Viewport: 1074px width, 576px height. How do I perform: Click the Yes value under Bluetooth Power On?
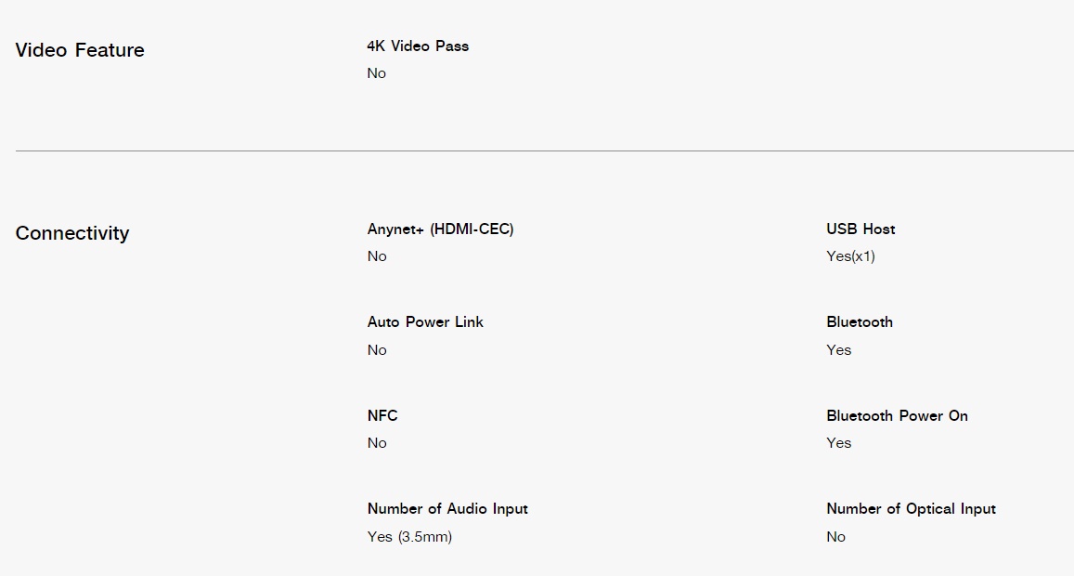point(839,444)
